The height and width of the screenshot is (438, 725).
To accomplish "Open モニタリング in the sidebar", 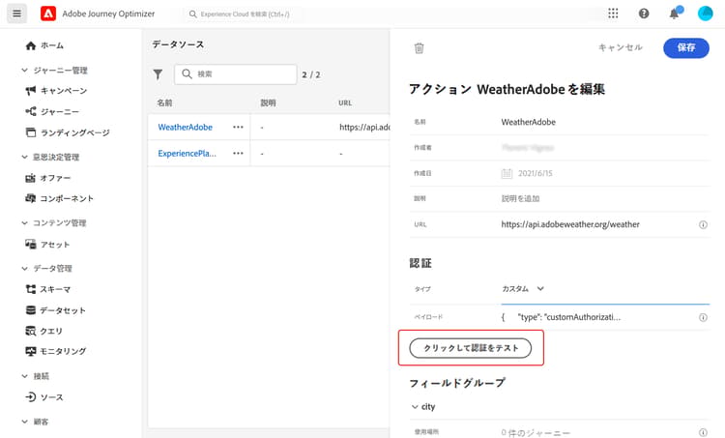I will click(x=63, y=351).
